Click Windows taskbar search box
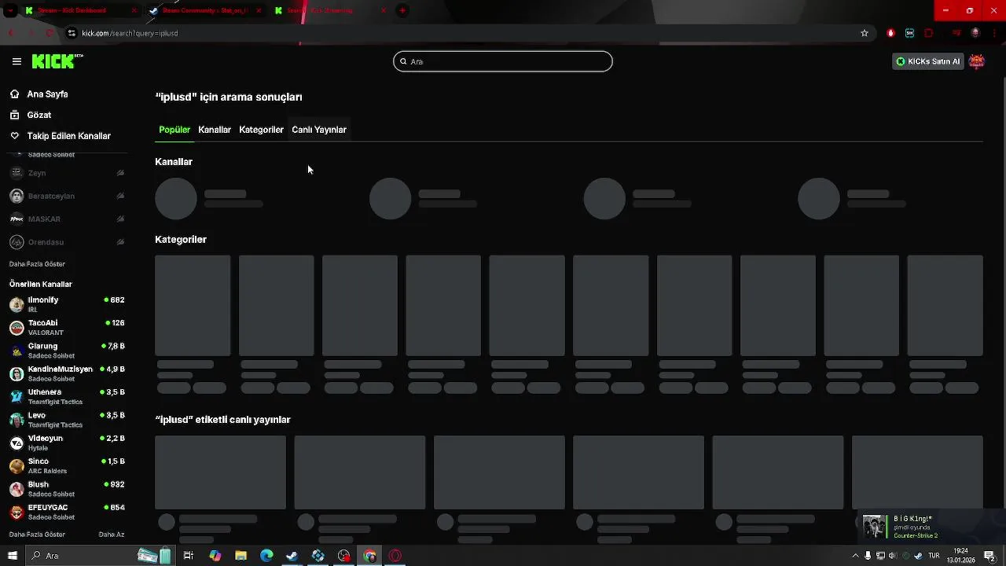The height and width of the screenshot is (566, 1006). (102, 556)
